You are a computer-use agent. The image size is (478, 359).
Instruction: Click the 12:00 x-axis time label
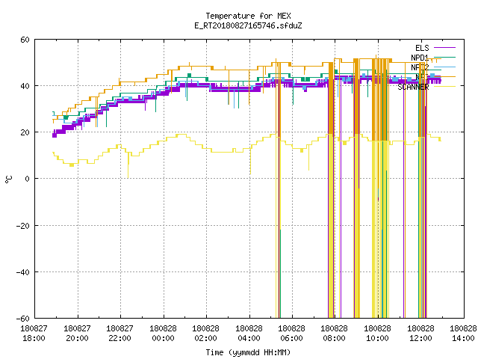pyautogui.click(x=421, y=338)
